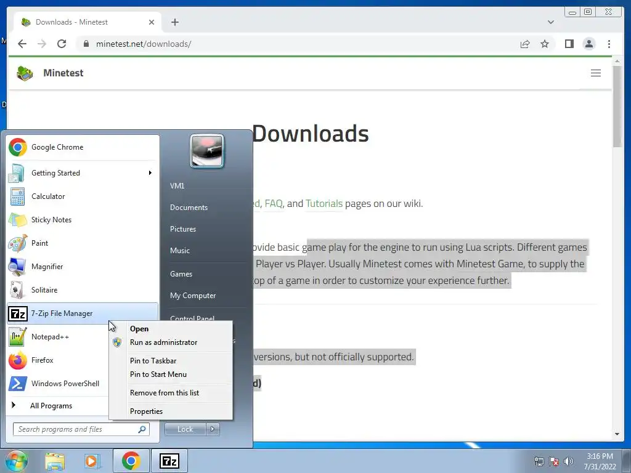Switch to Chrome on the taskbar
This screenshot has width=631, height=473.
[x=131, y=461]
